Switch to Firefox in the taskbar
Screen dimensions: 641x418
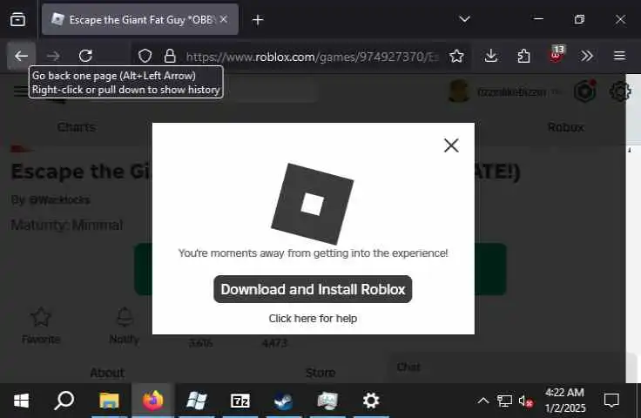[153, 401]
